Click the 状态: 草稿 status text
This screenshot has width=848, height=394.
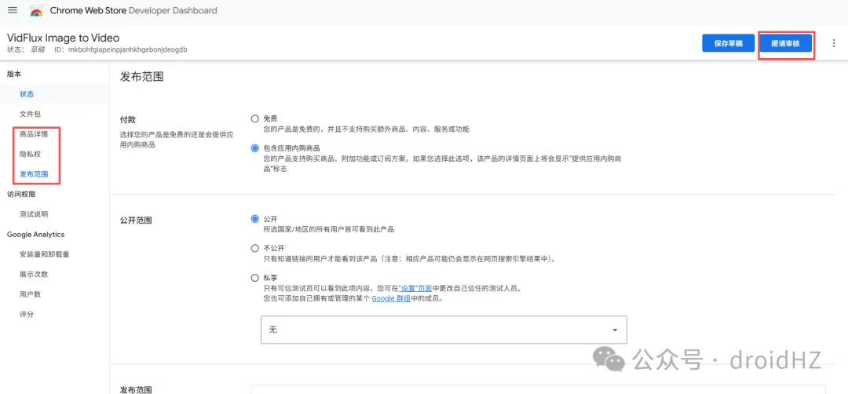click(x=25, y=49)
